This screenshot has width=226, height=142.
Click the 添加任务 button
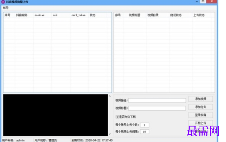[200, 107]
